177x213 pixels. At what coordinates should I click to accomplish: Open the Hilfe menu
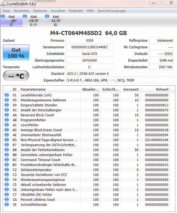pos(90,11)
